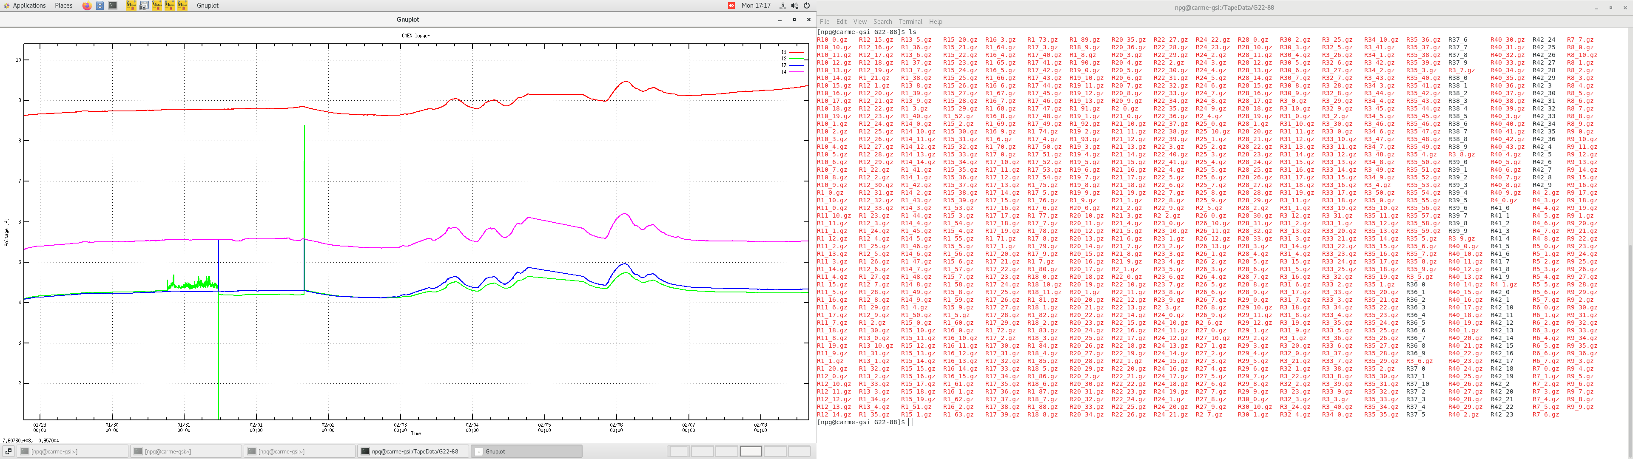Click the network status icon
Image resolution: width=1633 pixels, height=459 pixels.
783,6
